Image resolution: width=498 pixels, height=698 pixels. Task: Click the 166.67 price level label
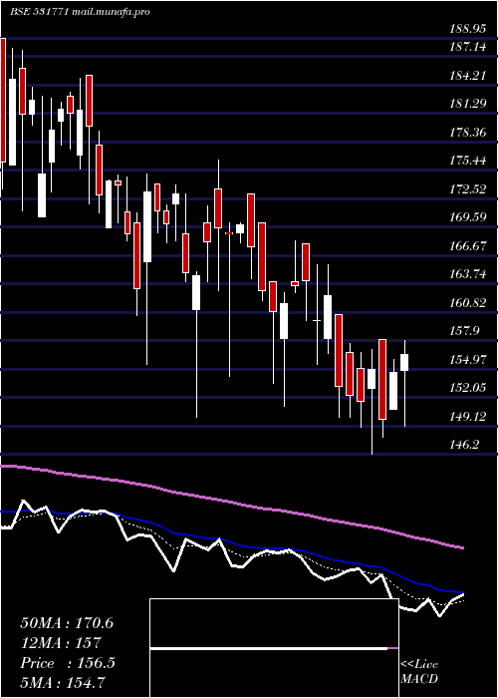[x=468, y=246]
